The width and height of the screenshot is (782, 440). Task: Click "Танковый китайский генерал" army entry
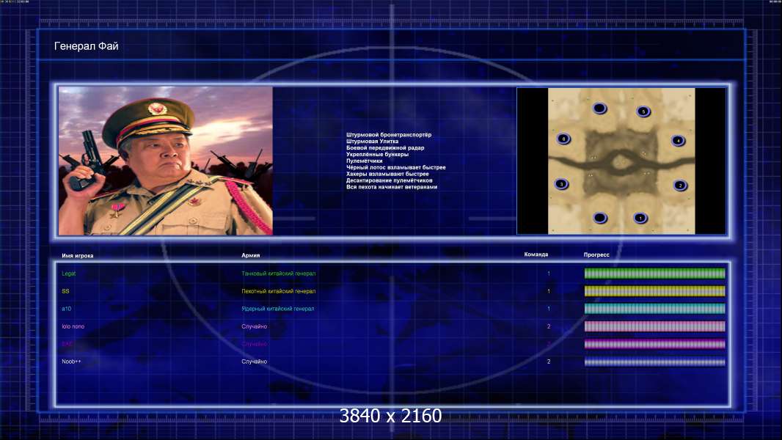[x=278, y=274]
